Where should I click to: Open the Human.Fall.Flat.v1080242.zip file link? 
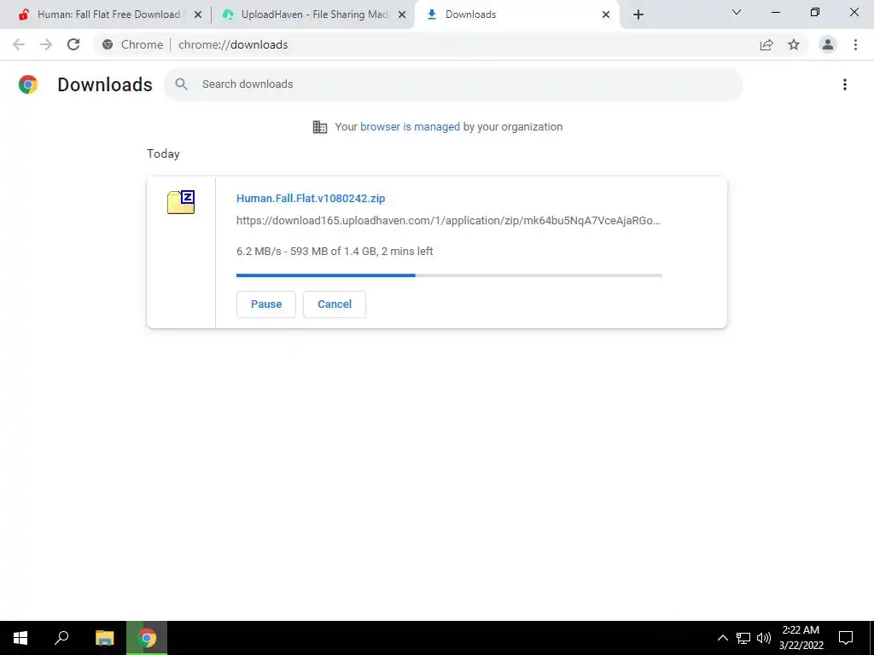[311, 198]
